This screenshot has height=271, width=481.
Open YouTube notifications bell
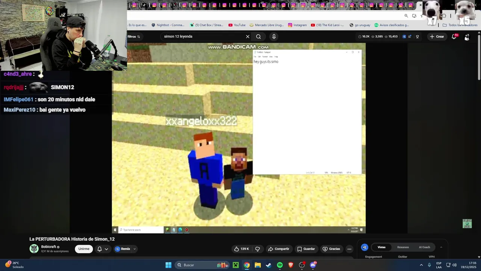[454, 37]
